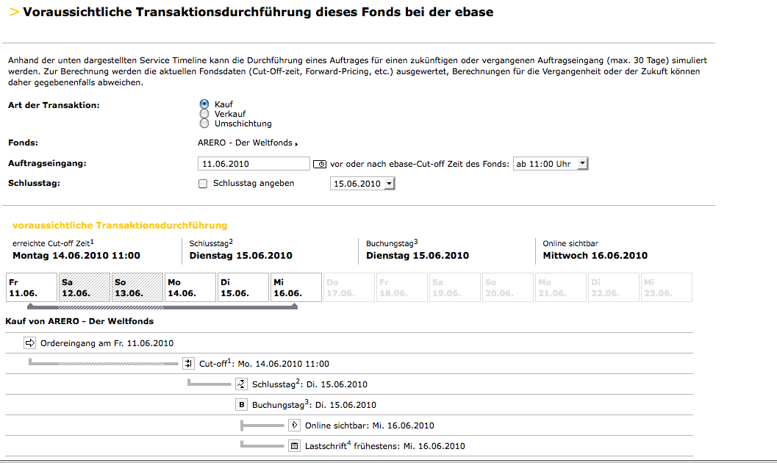Click into the Auftragseingang date field

coord(254,164)
